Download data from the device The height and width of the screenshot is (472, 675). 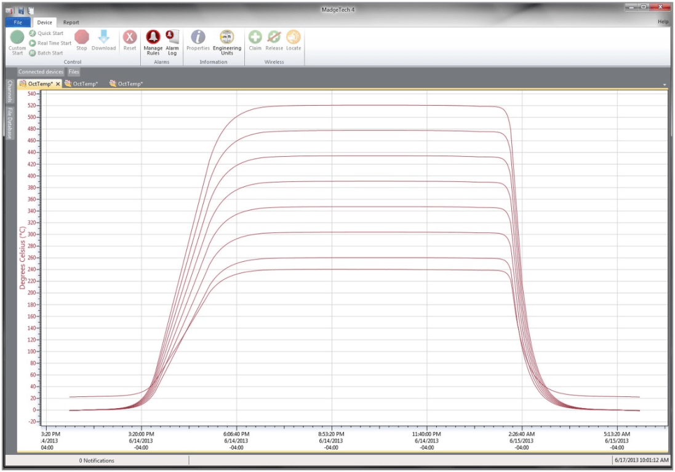103,39
